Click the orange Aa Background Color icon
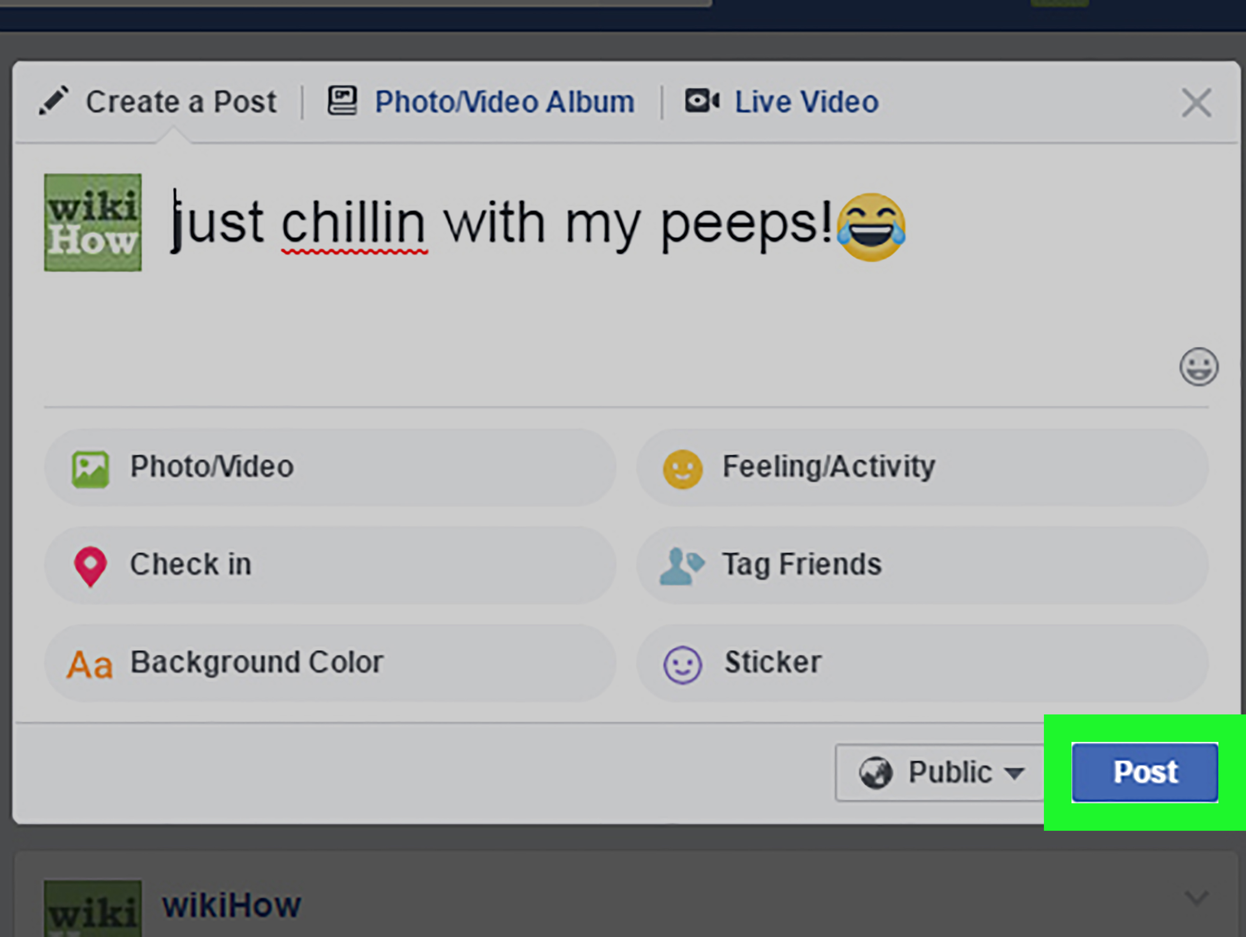 90,665
